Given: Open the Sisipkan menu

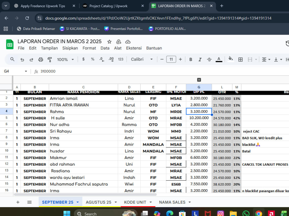Looking at the screenshot, I should click(70, 48).
